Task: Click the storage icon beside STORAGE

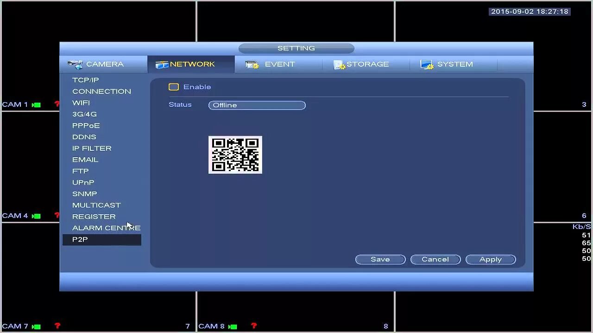Action: (340, 65)
